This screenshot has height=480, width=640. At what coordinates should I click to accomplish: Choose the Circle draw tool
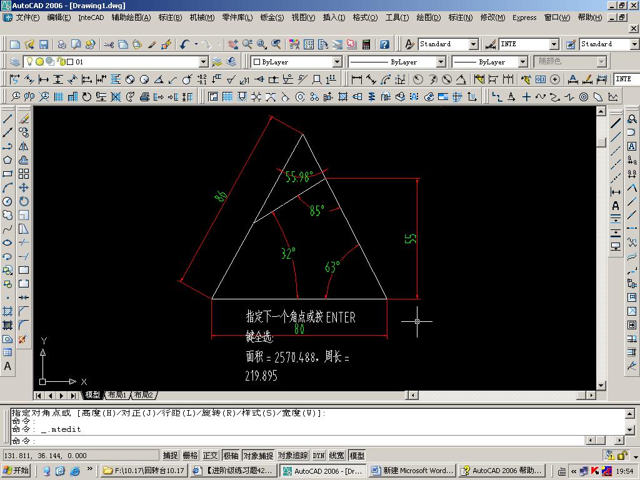coord(7,201)
